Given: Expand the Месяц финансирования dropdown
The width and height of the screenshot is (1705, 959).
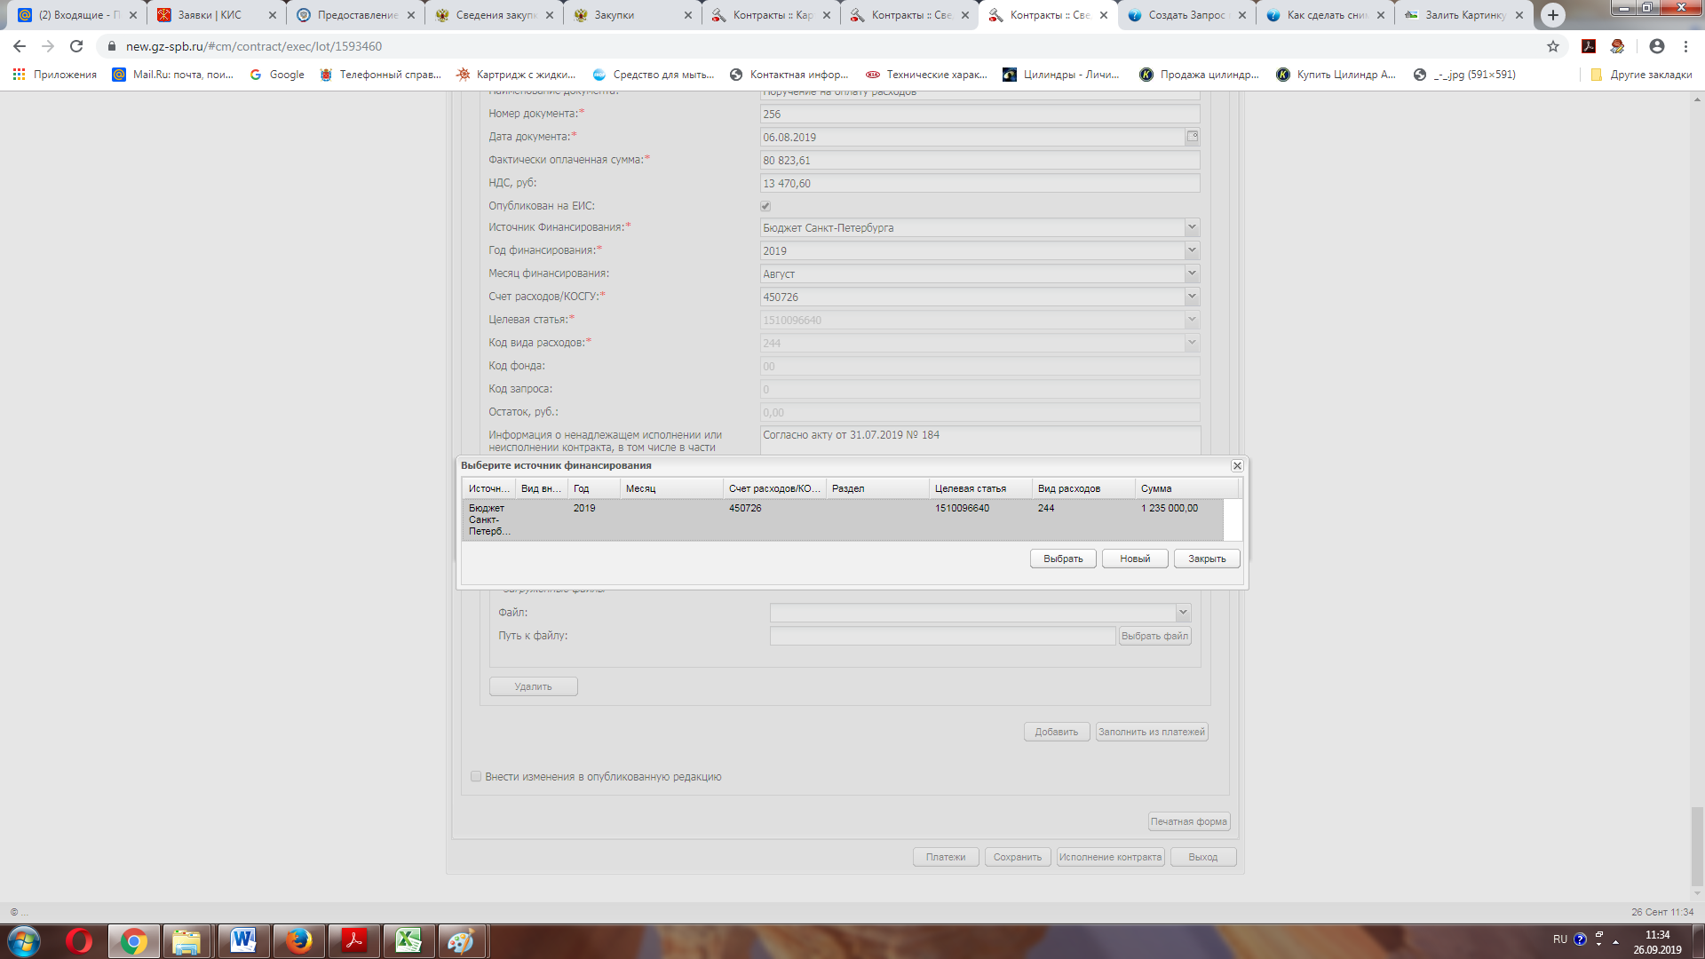Looking at the screenshot, I should tap(1192, 273).
